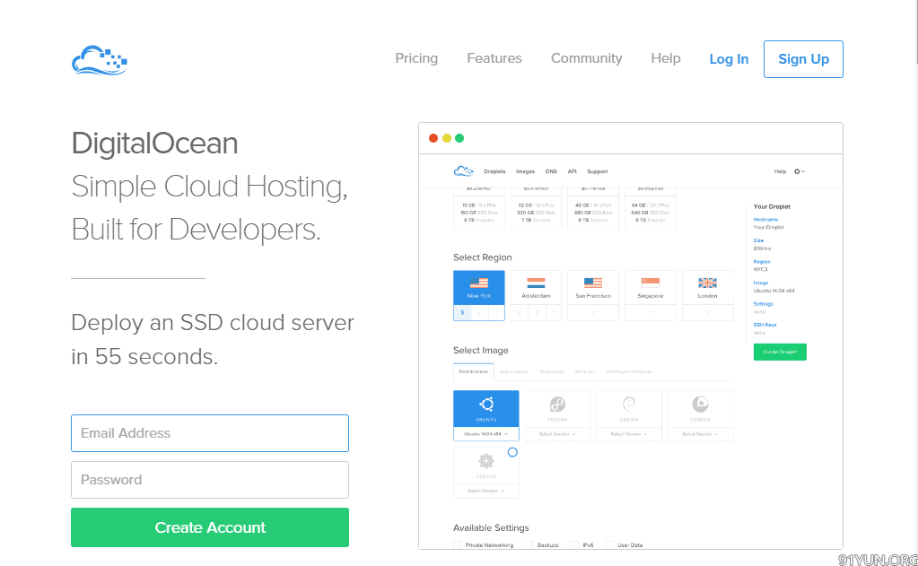Choose the Debian distribution icon
This screenshot has width=918, height=566.
[629, 404]
